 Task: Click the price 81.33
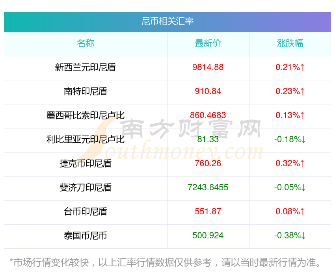click(x=208, y=139)
